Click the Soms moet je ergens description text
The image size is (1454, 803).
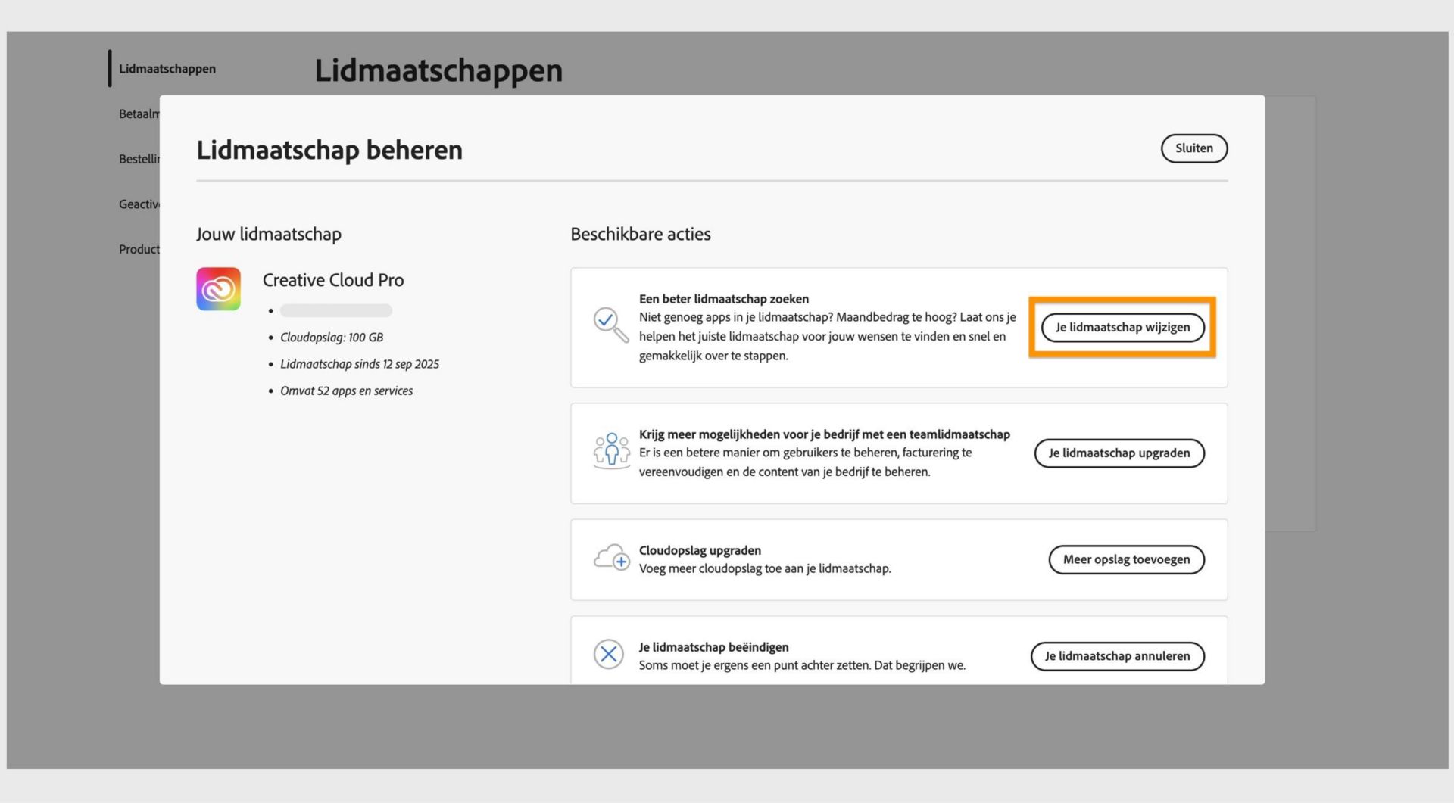point(802,665)
